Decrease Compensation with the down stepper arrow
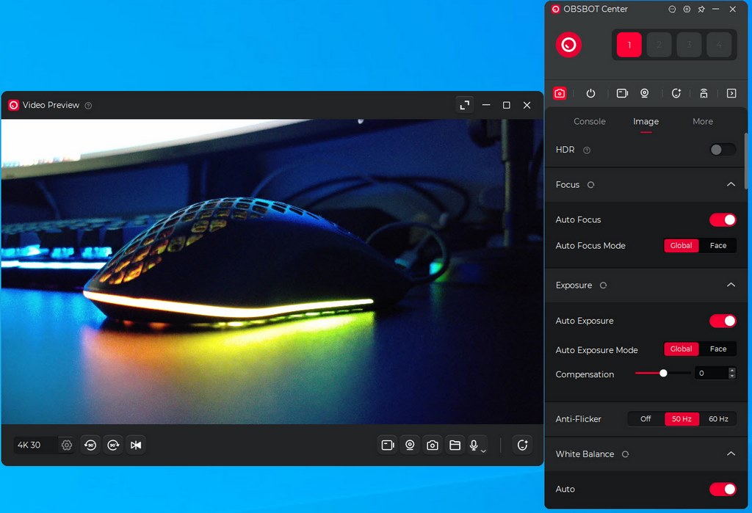 pyautogui.click(x=732, y=376)
